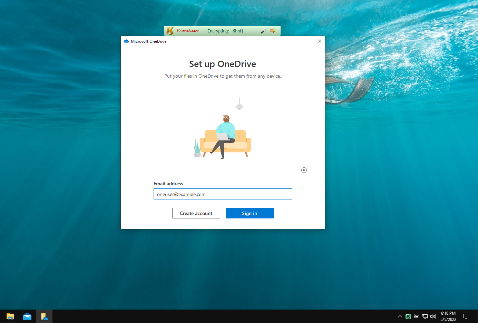Viewport: 478px width, 323px height.
Task: Open the network status tray icon
Action: point(425,316)
